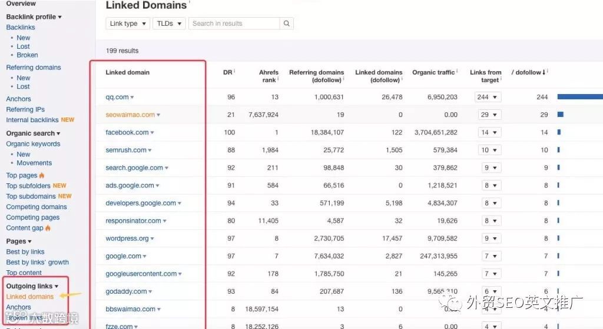The width and height of the screenshot is (603, 329).
Task: Open the semrush.com linked domain
Action: tap(126, 150)
